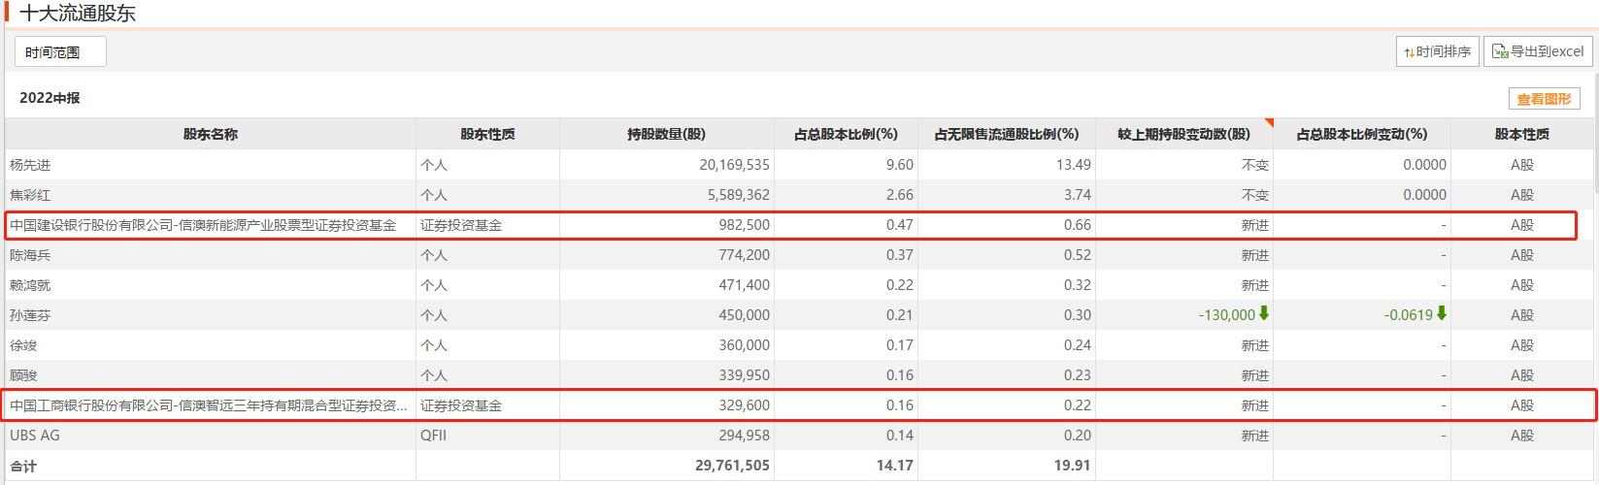
Task: Click 证券投资基金 type in 中国工商银行 row
Action: (461, 405)
